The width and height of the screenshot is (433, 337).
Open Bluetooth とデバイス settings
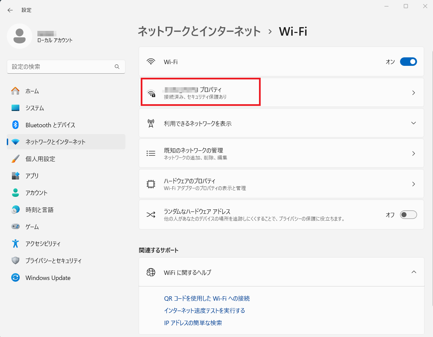pyautogui.click(x=66, y=125)
